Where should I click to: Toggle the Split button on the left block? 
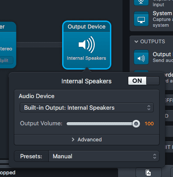pyautogui.click(x=6, y=61)
